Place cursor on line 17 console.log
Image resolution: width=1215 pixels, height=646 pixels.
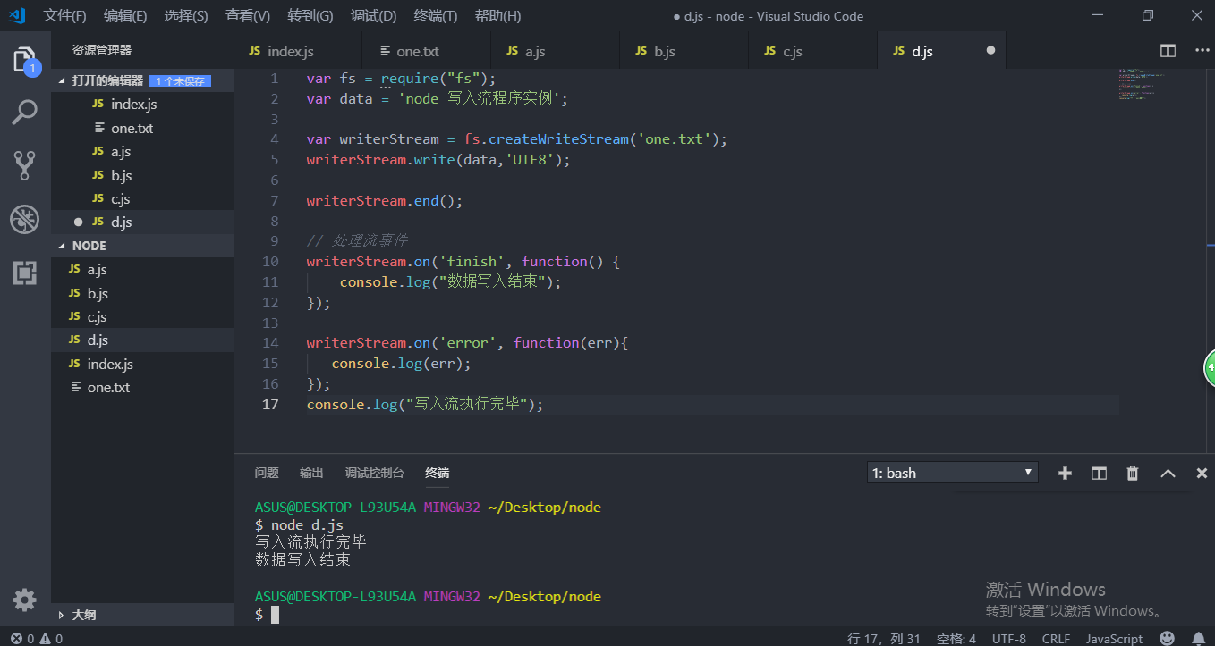point(425,405)
